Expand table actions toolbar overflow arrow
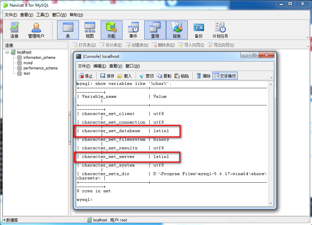312x225 pixels. 308,47
